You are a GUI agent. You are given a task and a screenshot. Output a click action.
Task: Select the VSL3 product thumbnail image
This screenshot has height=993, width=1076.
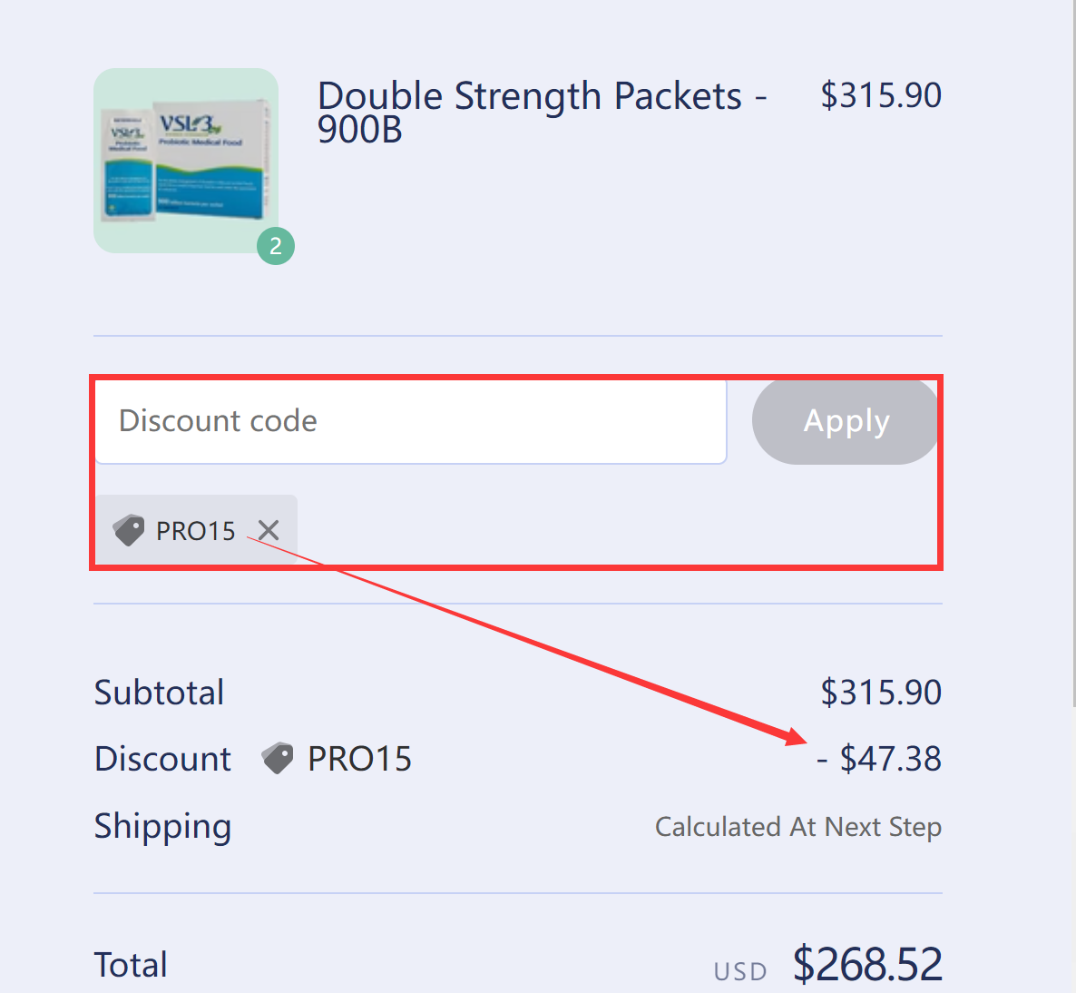pos(185,161)
